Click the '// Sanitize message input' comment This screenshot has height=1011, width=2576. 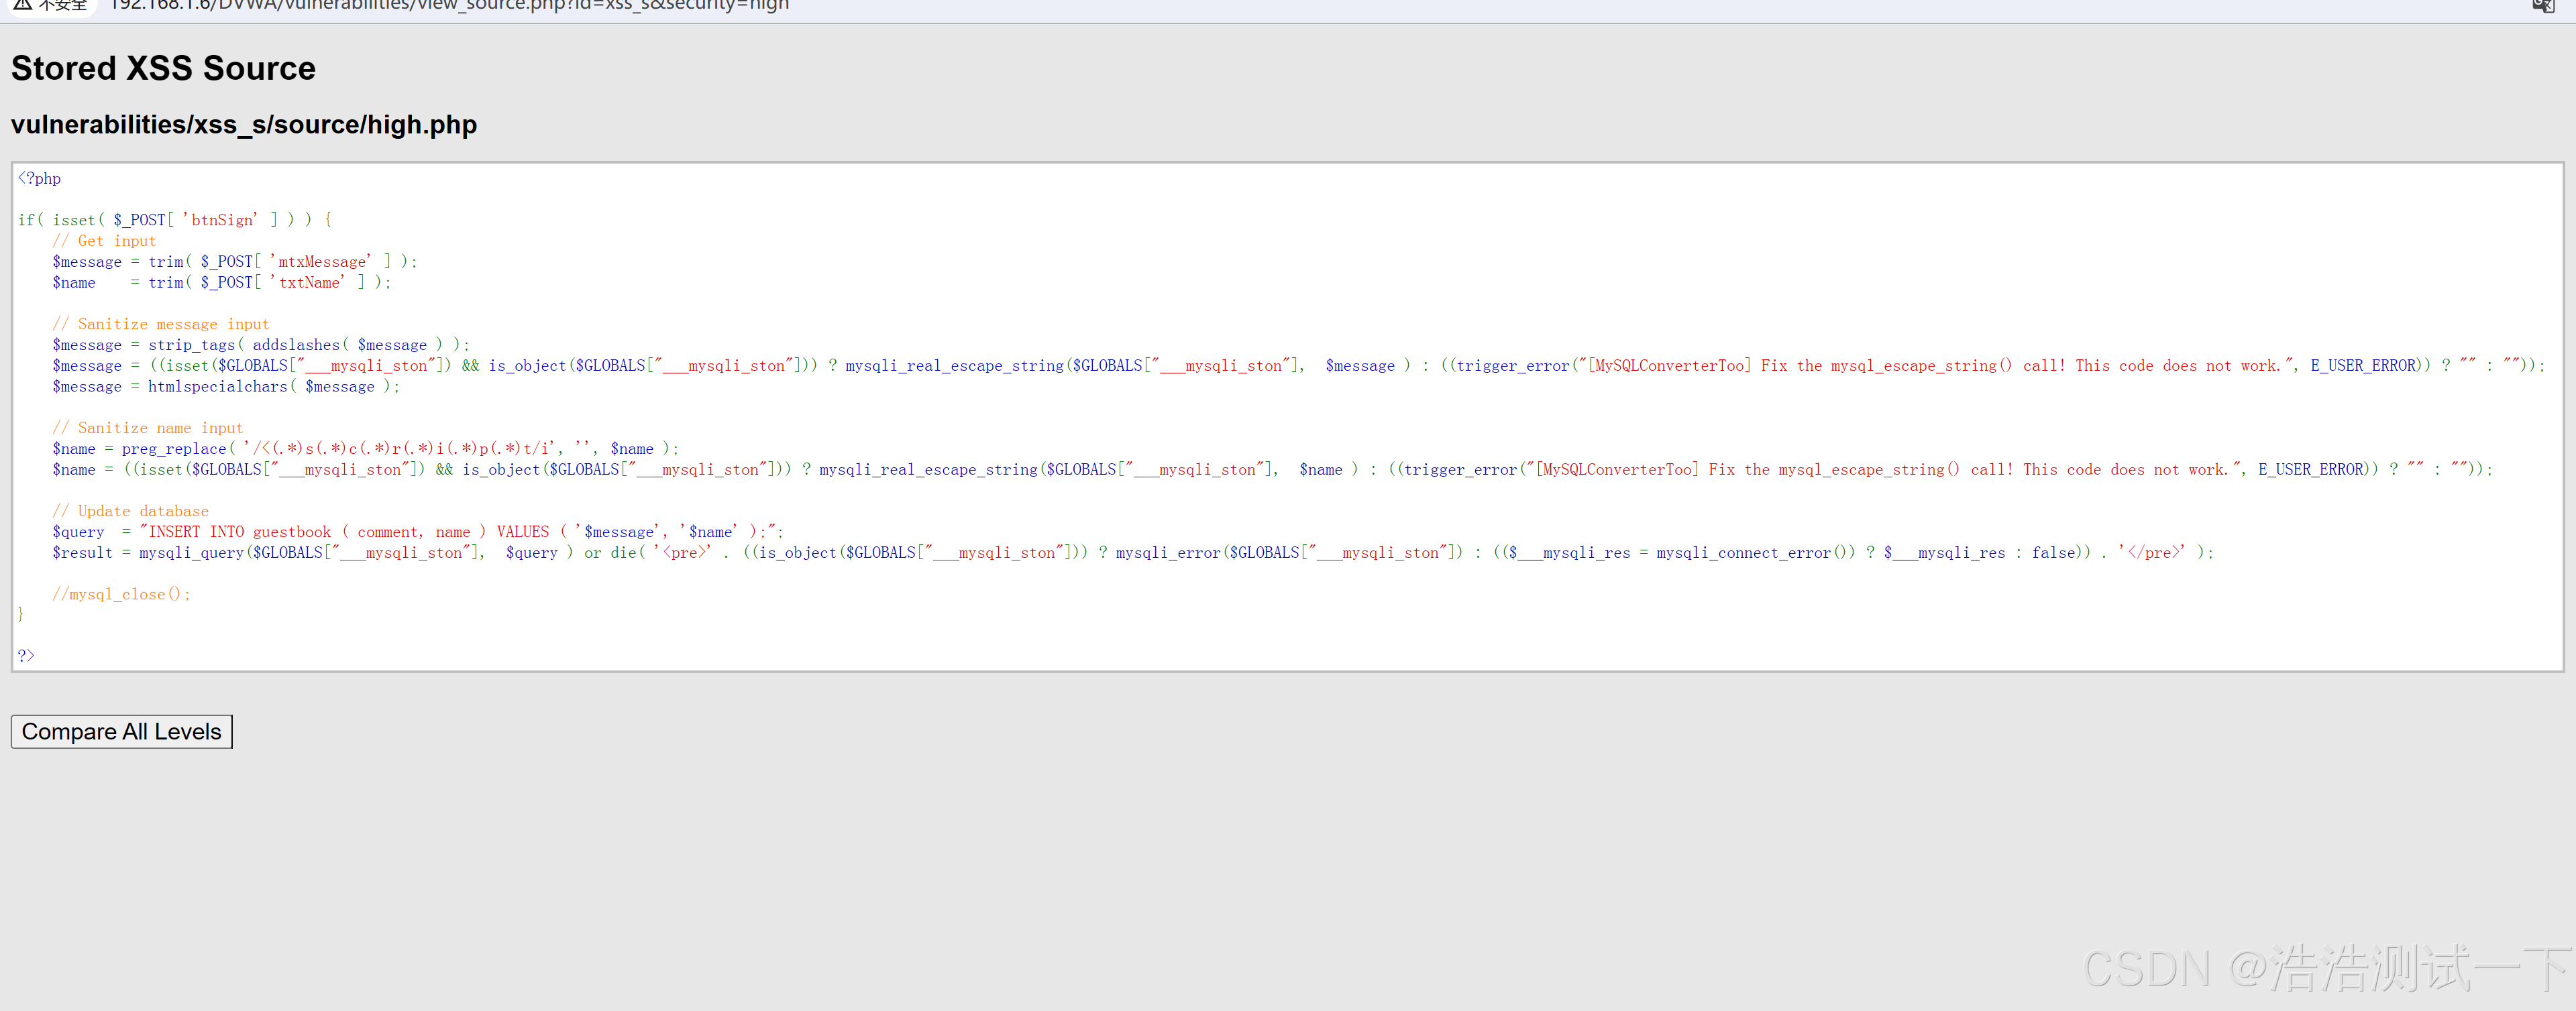point(160,324)
